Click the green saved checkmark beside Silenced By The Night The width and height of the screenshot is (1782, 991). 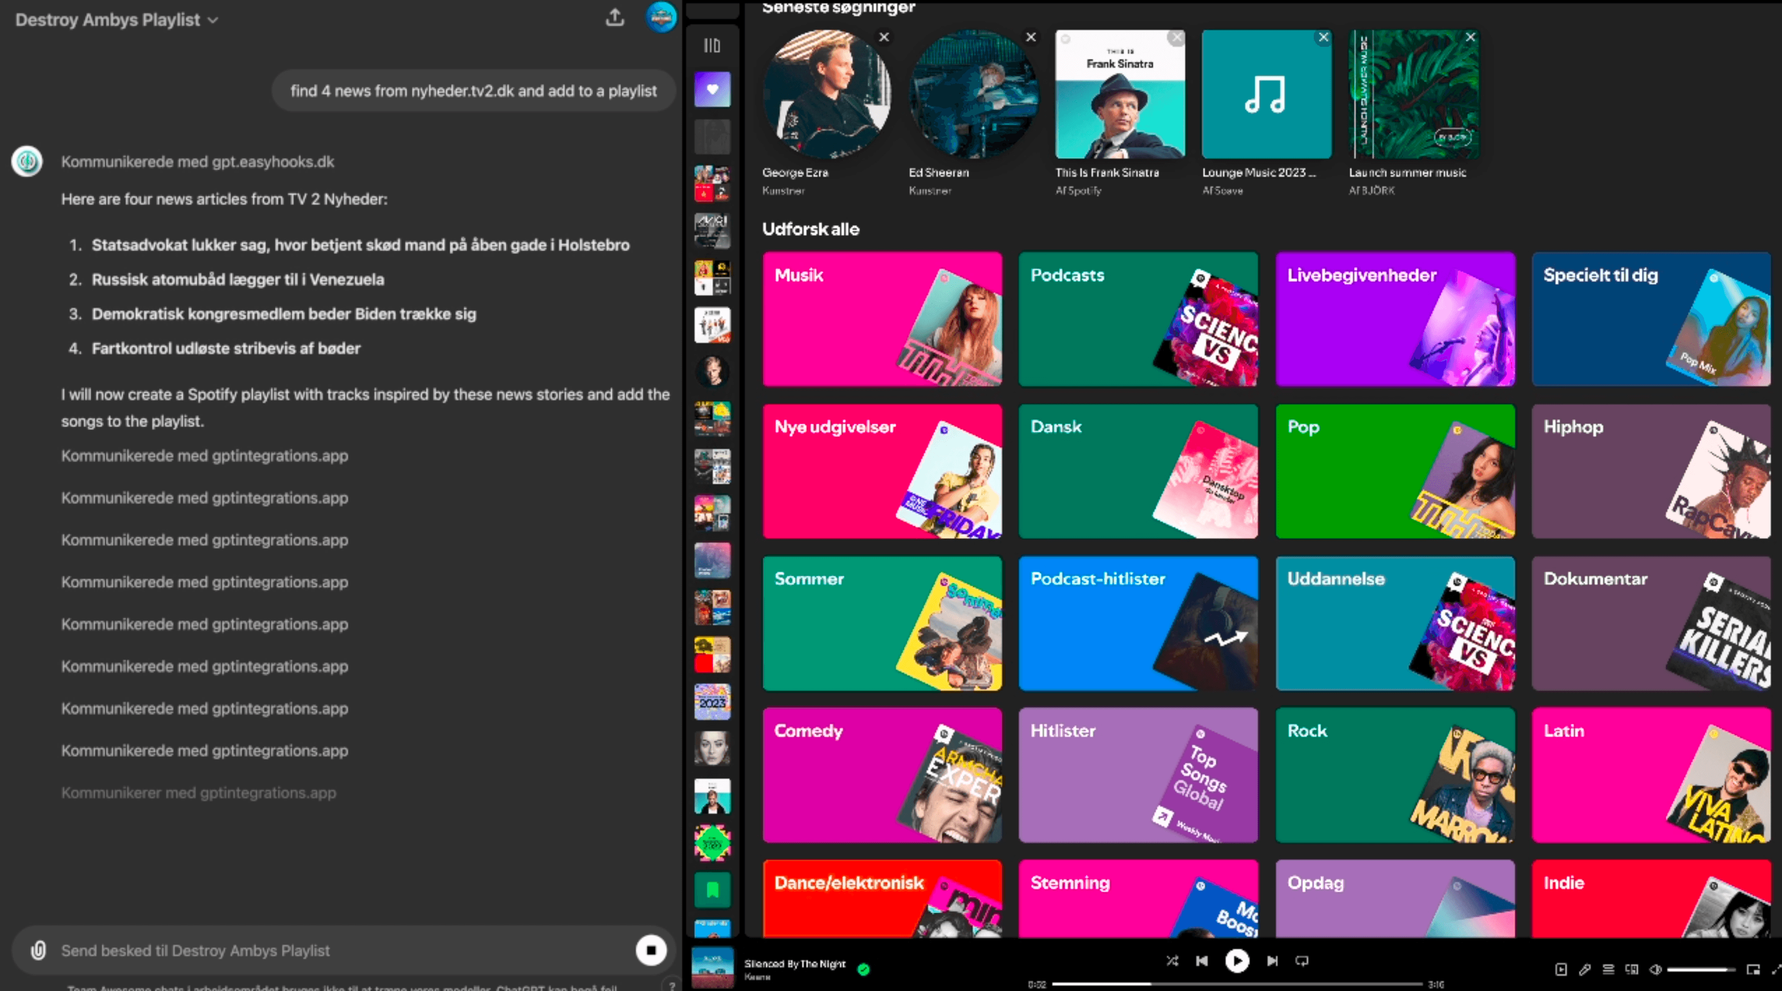(x=863, y=969)
